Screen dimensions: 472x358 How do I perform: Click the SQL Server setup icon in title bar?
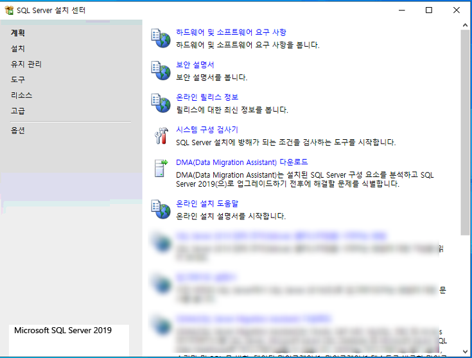tap(9, 10)
